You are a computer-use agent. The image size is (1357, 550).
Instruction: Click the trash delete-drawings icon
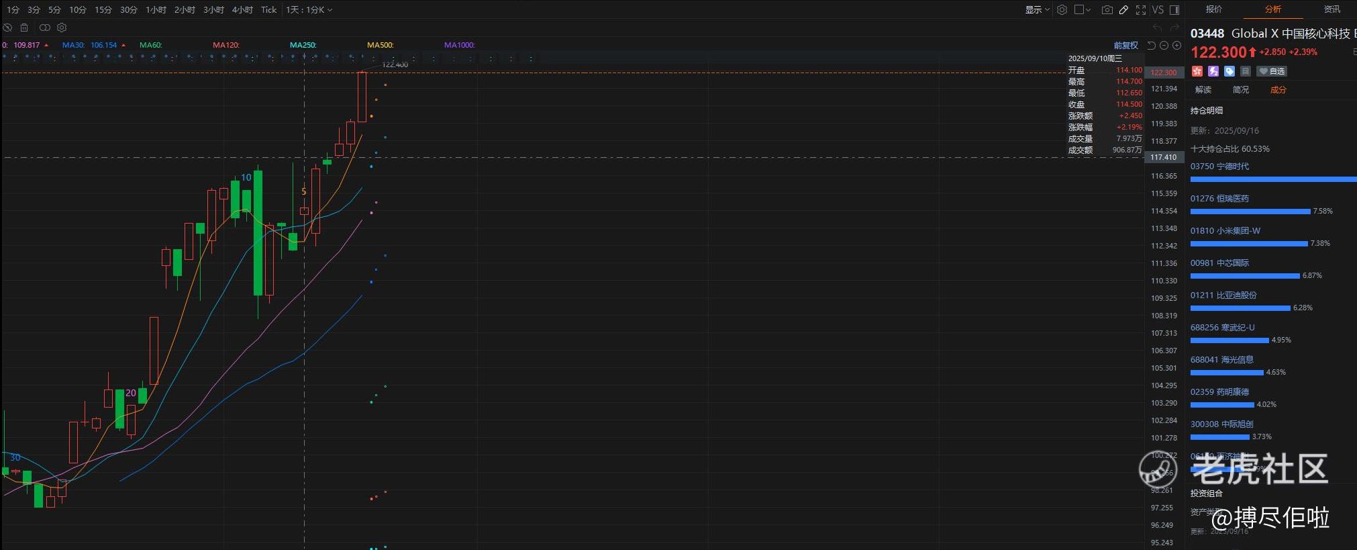[x=24, y=28]
